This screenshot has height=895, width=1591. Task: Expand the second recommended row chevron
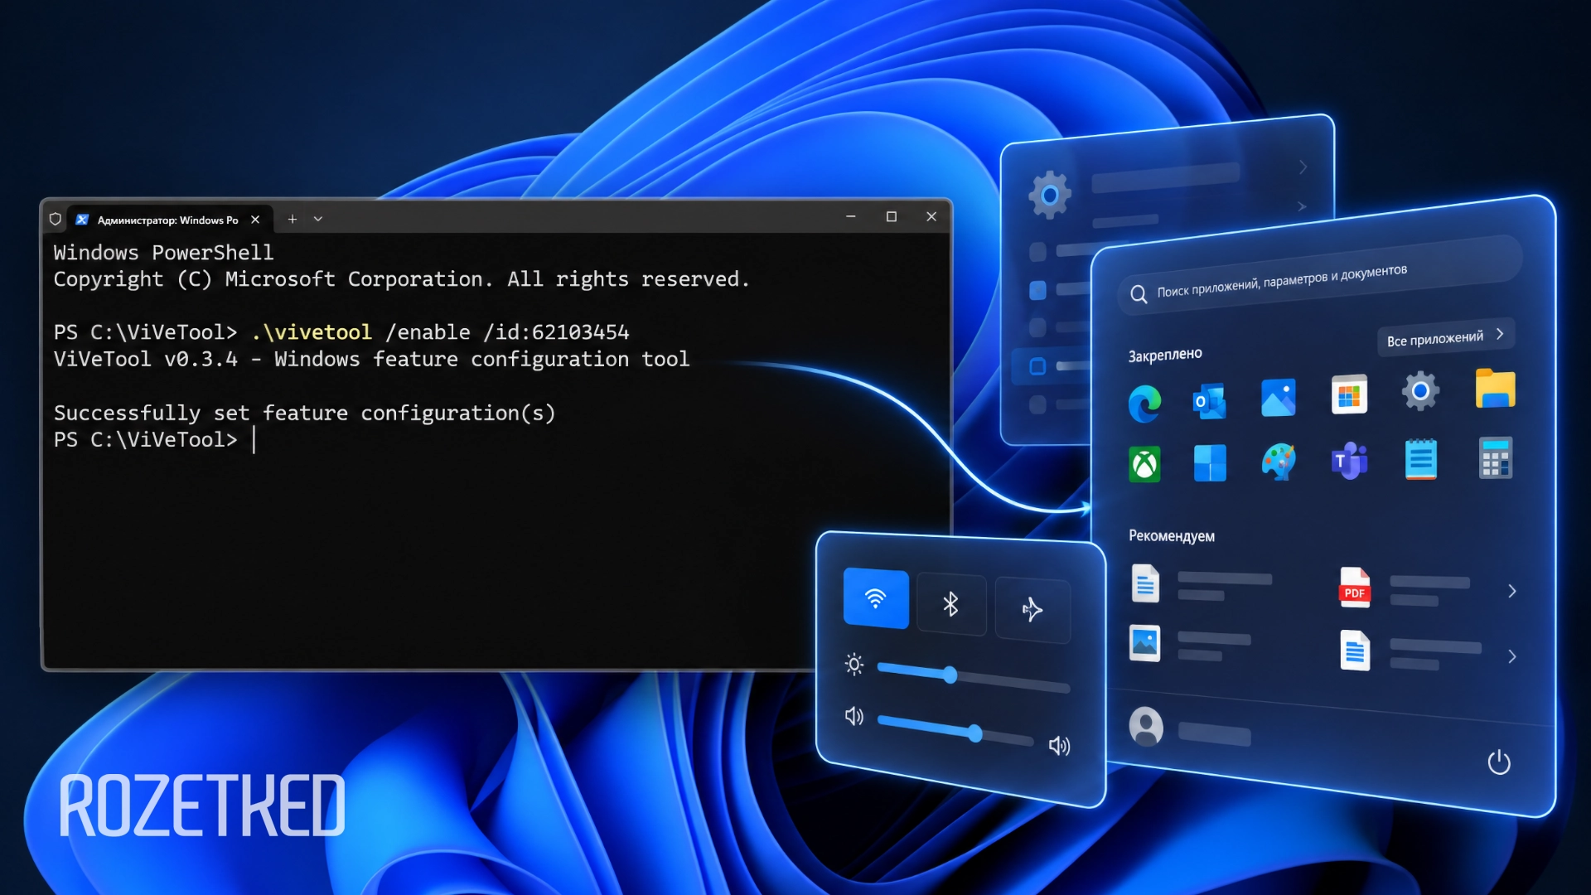click(x=1512, y=656)
